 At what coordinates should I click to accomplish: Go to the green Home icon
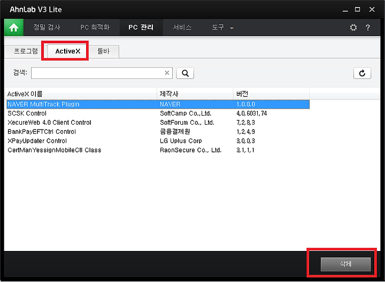tap(14, 27)
